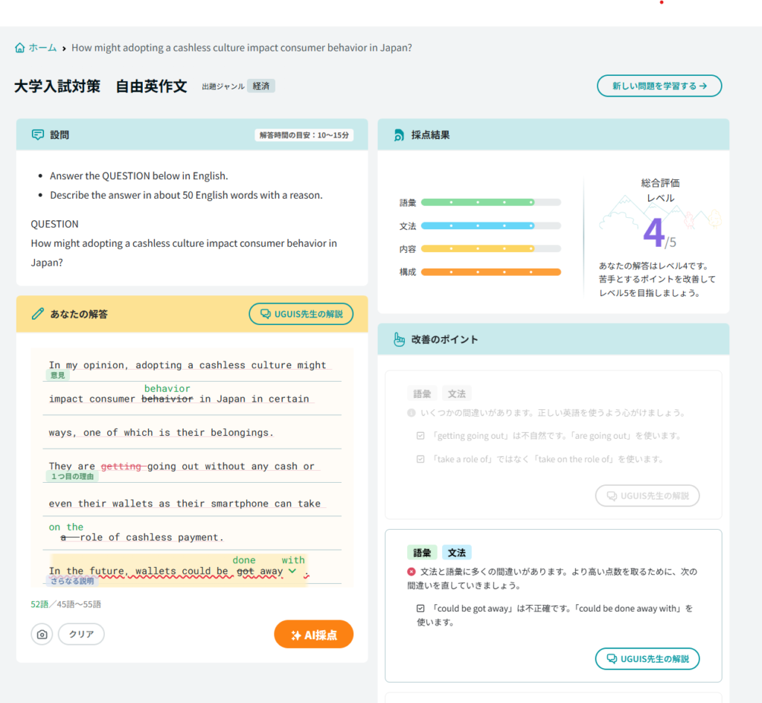Open the 'done' correction above 'got'
Screen dimensions: 762x703
(244, 560)
